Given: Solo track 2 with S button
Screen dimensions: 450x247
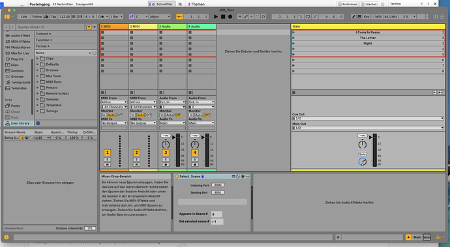Looking at the screenshot, I should click(x=136, y=160).
